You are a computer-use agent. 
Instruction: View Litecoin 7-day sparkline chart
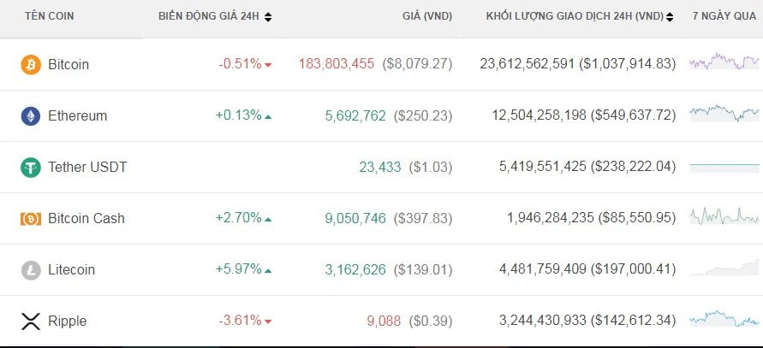(724, 268)
